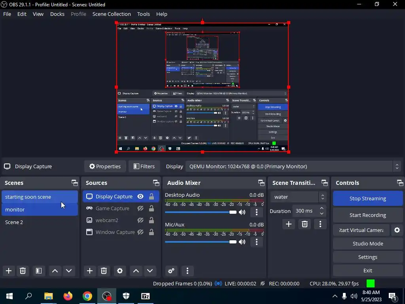The image size is (405, 304).
Task: Move selected scene up
Action: point(55,271)
